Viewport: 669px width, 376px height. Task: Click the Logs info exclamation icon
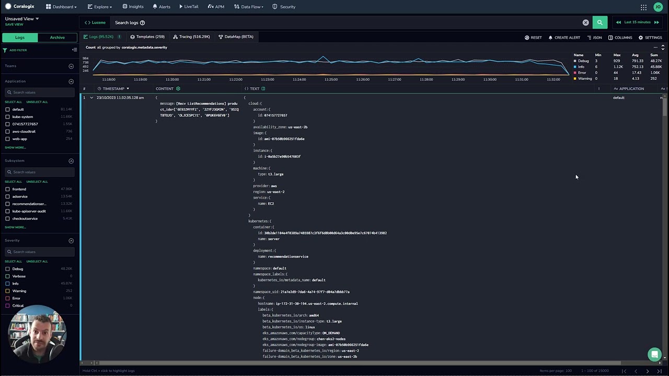coord(119,37)
